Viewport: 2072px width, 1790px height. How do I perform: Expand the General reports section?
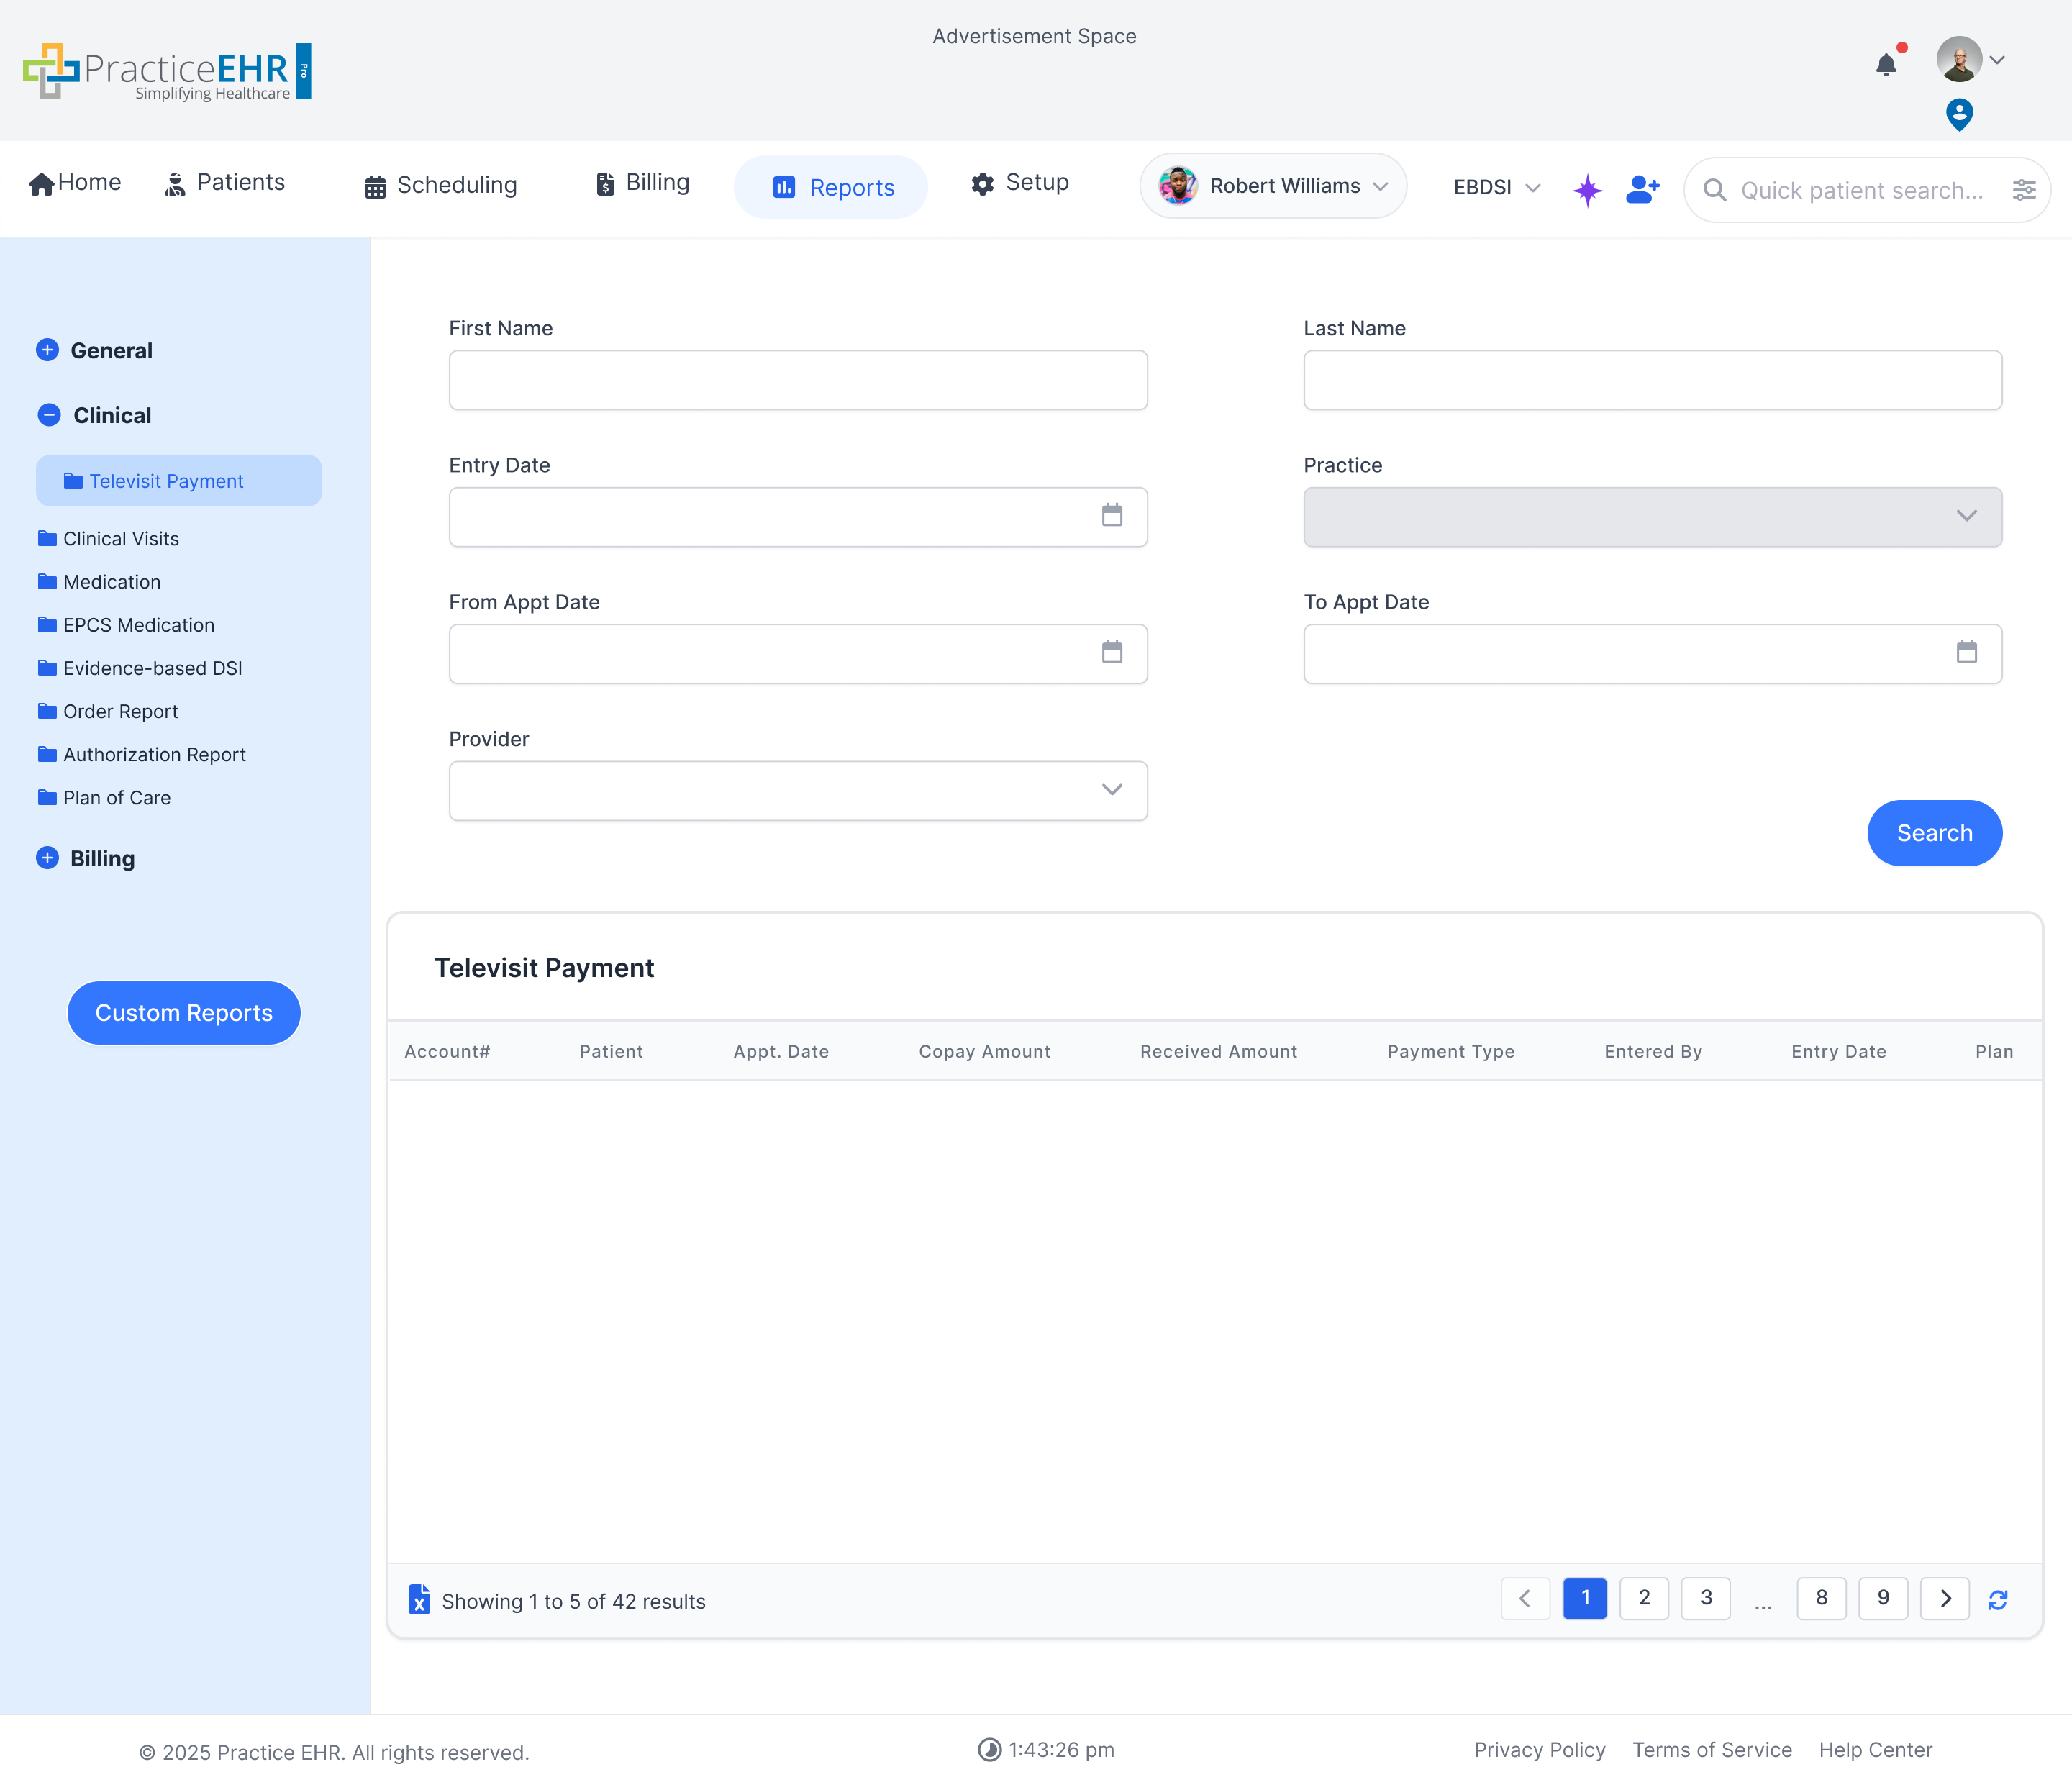pyautogui.click(x=47, y=350)
